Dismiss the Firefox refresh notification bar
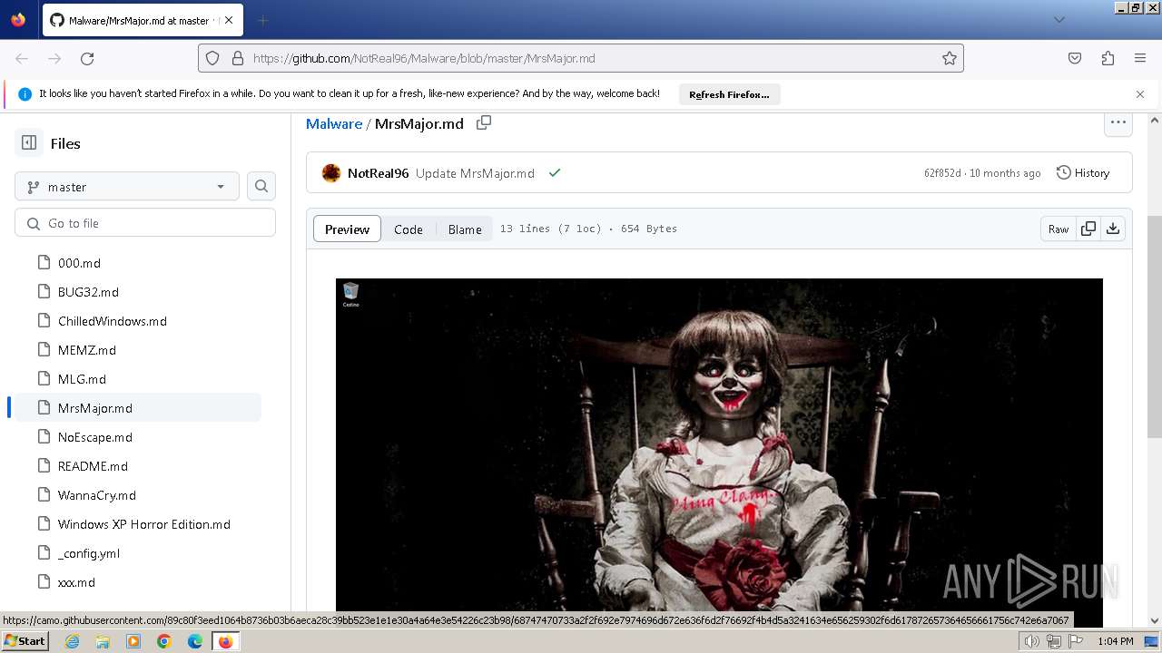Screen dimensions: 1162x653 tap(1140, 93)
